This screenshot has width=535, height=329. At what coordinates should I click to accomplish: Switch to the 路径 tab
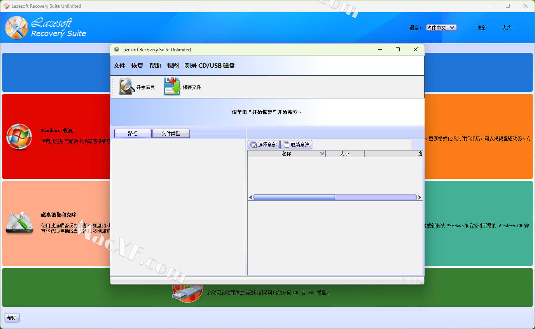pyautogui.click(x=133, y=133)
